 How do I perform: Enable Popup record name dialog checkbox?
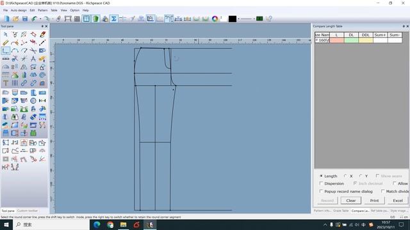pyautogui.click(x=321, y=191)
